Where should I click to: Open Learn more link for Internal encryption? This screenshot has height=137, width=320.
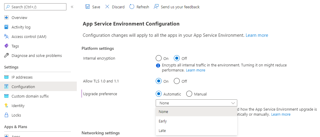[195, 70]
